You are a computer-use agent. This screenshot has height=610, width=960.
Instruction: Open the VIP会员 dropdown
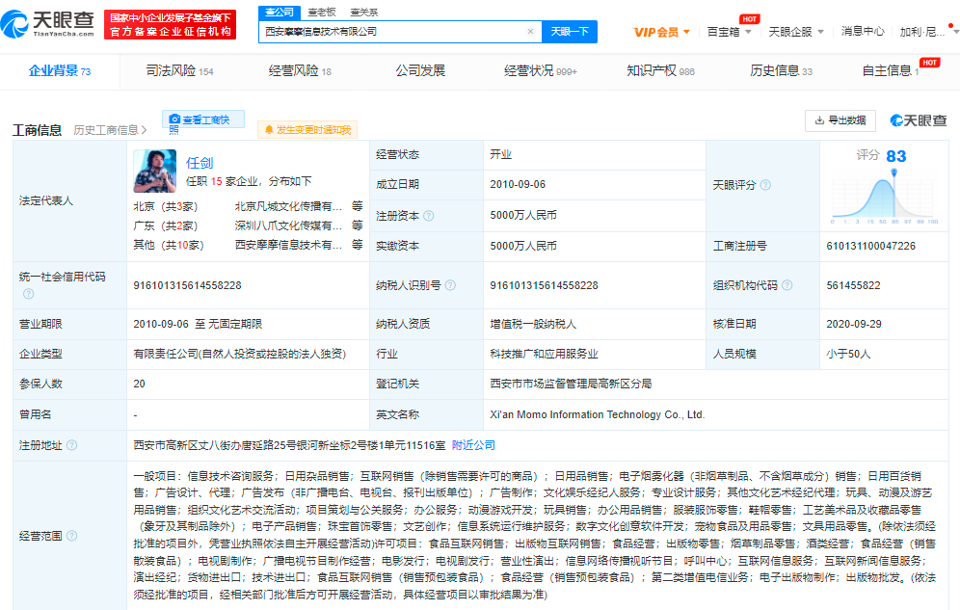662,32
